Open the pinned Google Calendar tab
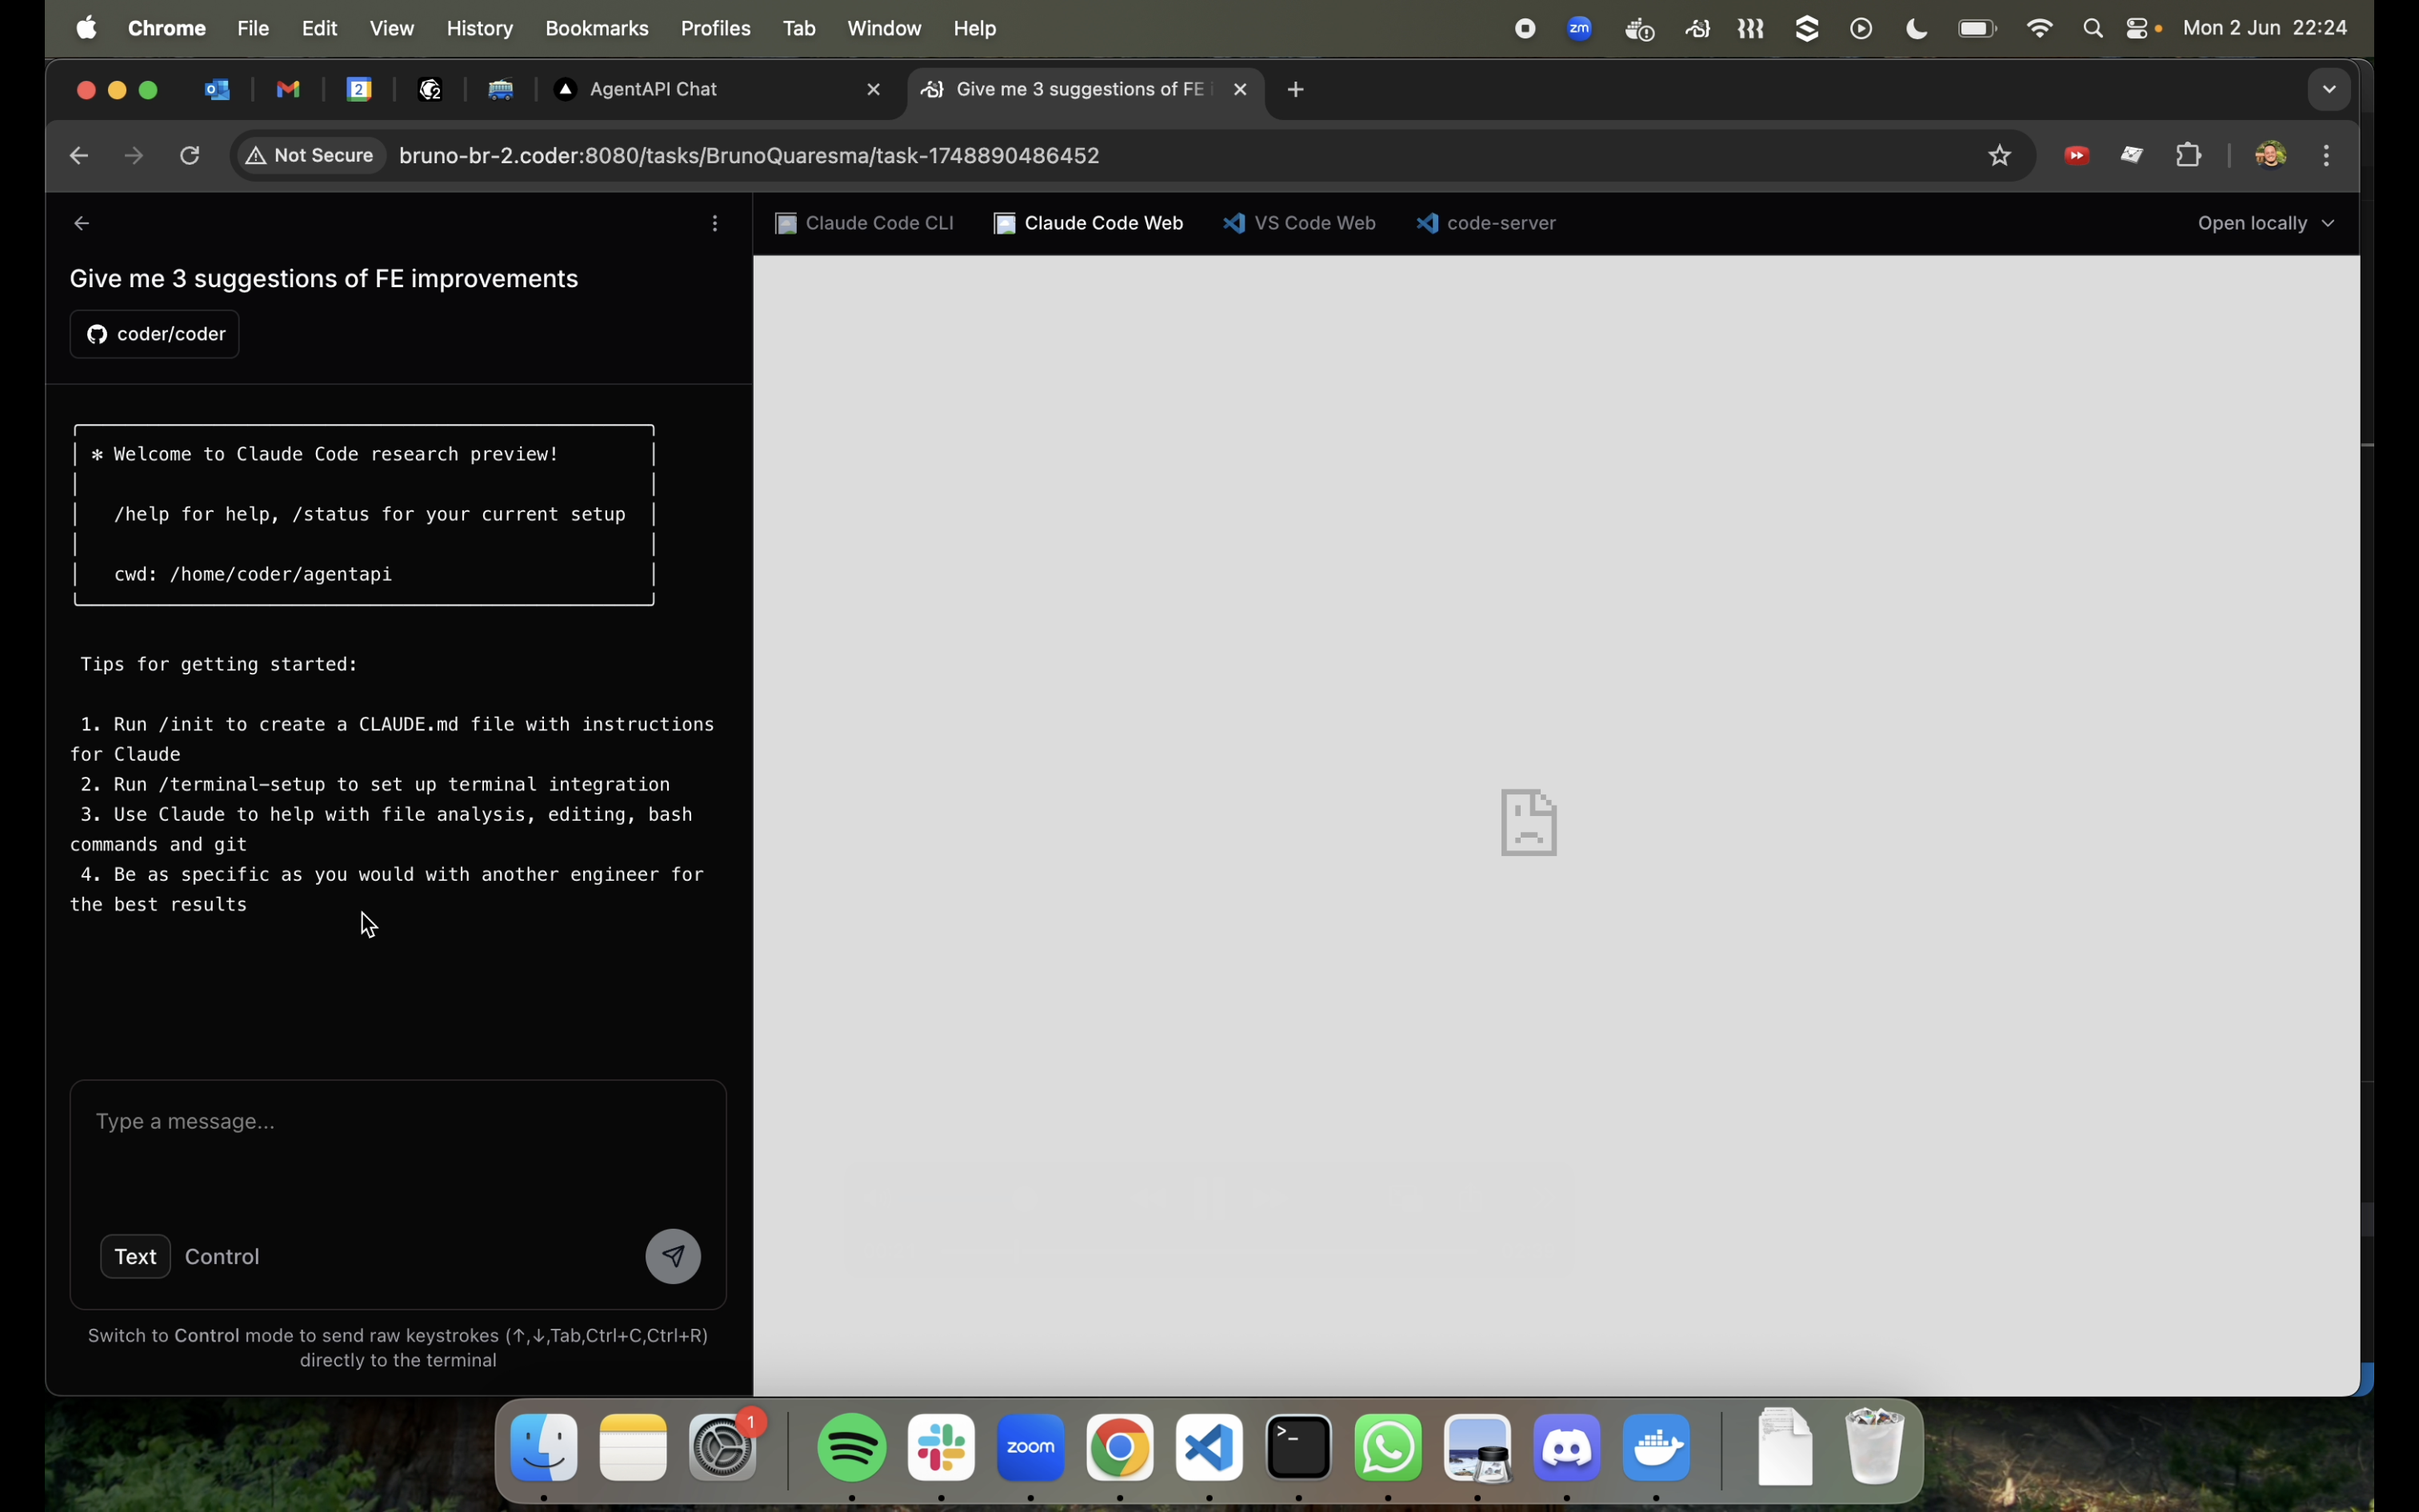 pyautogui.click(x=360, y=90)
